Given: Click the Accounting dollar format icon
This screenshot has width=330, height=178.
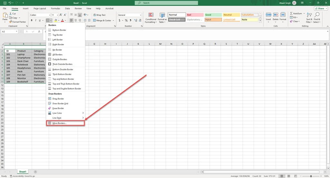Looking at the screenshot, I should pos(119,20).
